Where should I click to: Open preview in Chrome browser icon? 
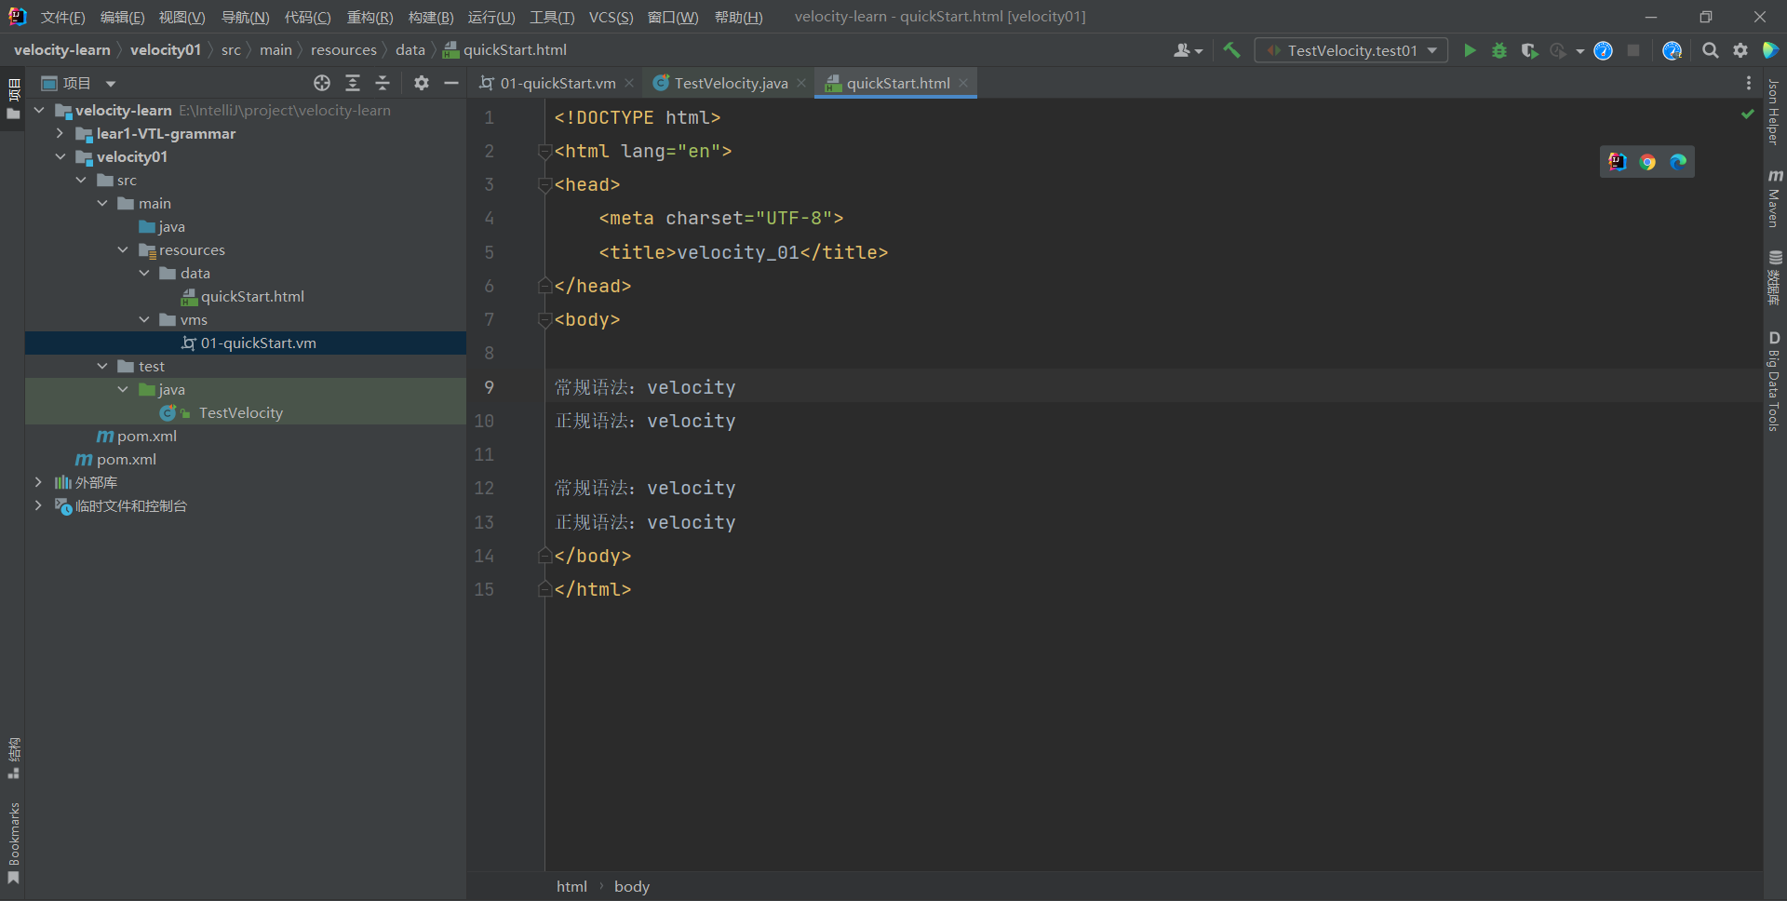pos(1647,162)
